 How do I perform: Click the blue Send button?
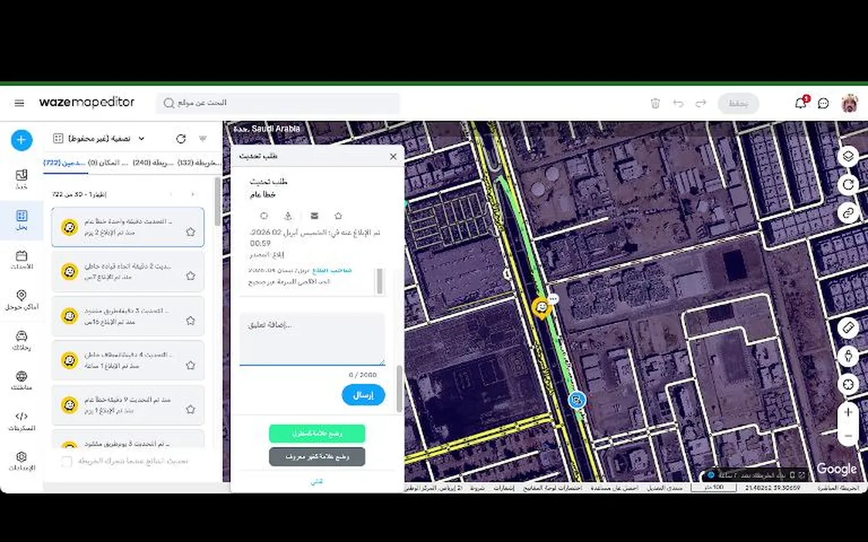363,395
